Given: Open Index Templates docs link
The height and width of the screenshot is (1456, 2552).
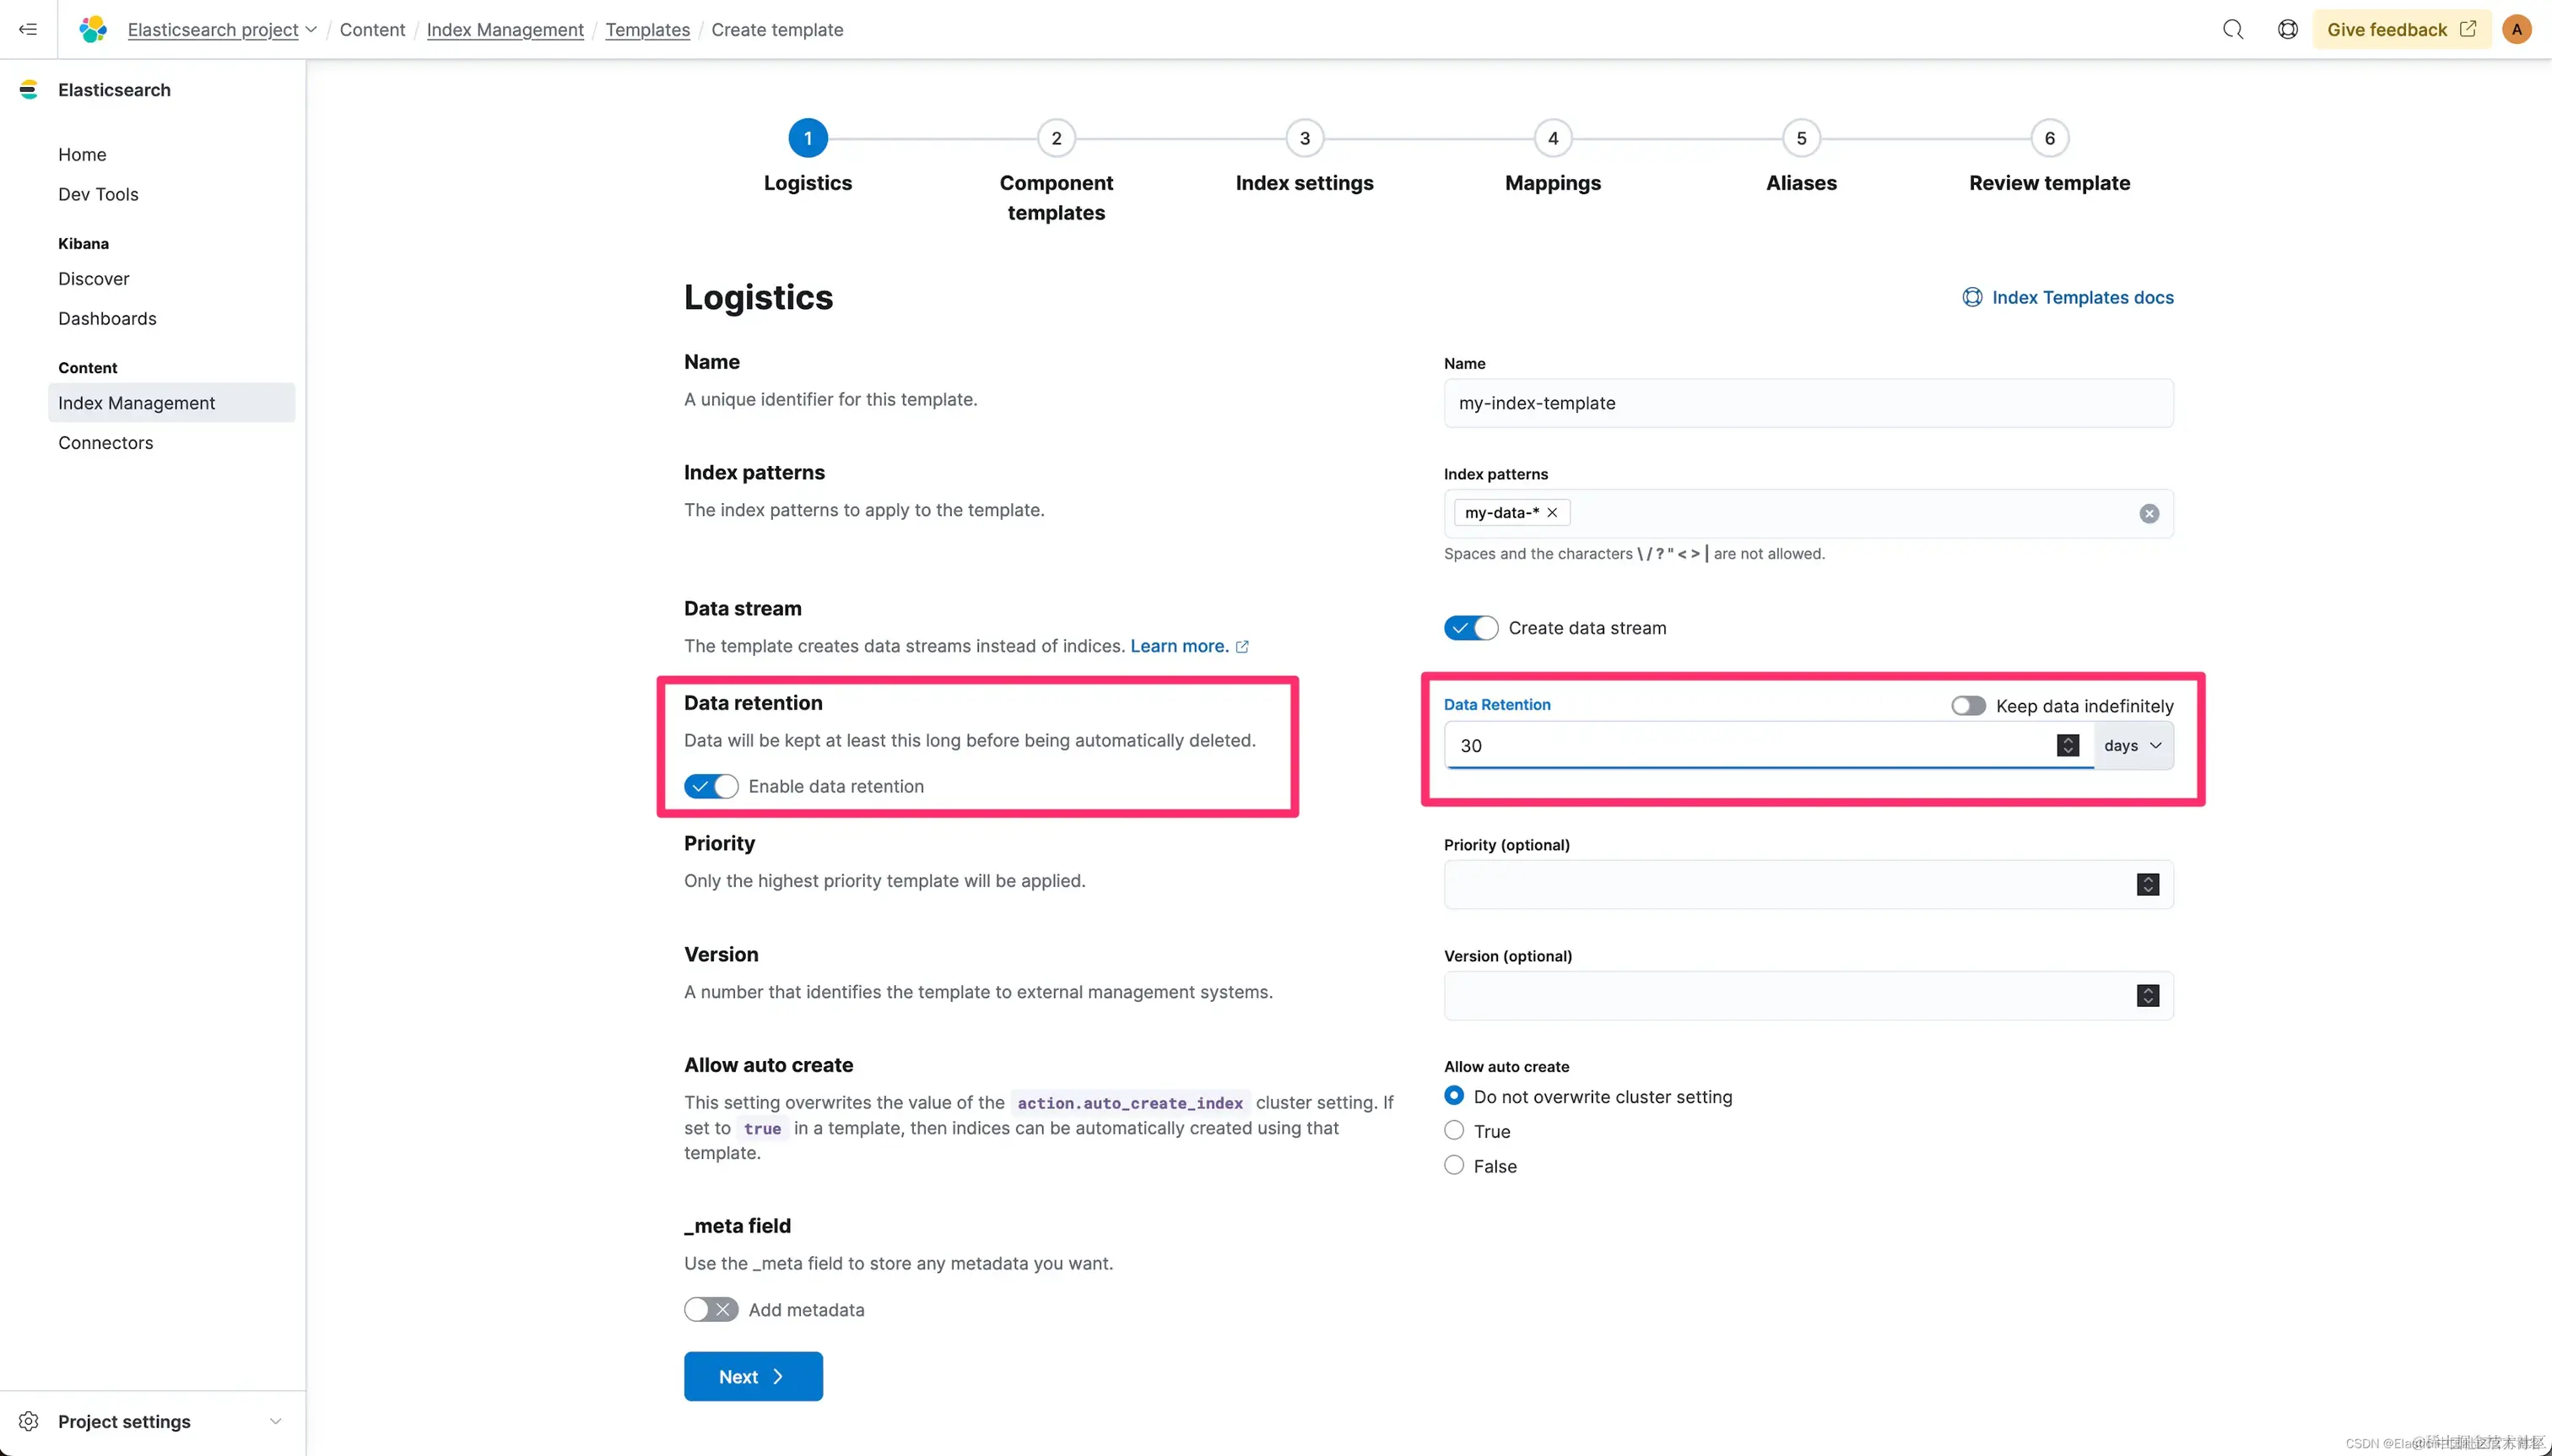Looking at the screenshot, I should point(2081,298).
